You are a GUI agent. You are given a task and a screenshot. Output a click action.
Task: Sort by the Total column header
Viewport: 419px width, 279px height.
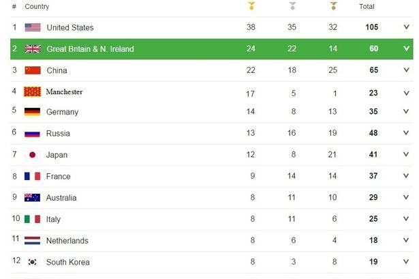point(367,7)
